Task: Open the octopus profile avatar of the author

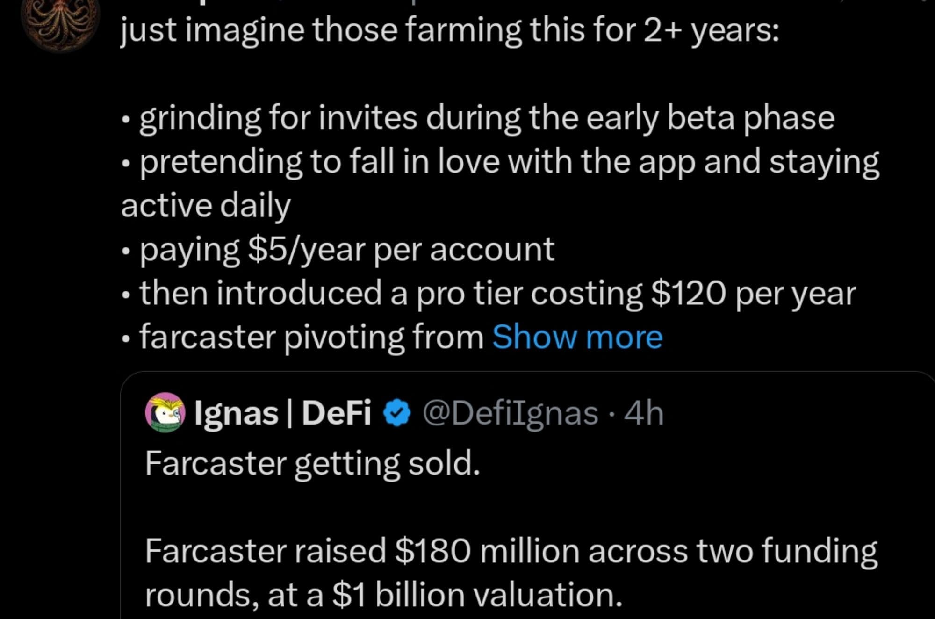Action: (x=60, y=21)
